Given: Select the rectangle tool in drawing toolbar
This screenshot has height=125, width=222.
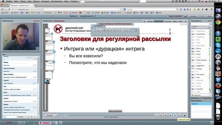Looking at the screenshot, I should pyautogui.click(x=104, y=30).
